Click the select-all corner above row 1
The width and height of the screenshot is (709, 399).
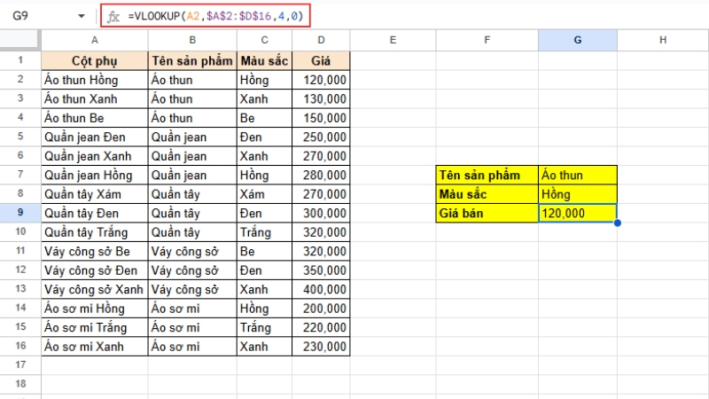tap(20, 40)
